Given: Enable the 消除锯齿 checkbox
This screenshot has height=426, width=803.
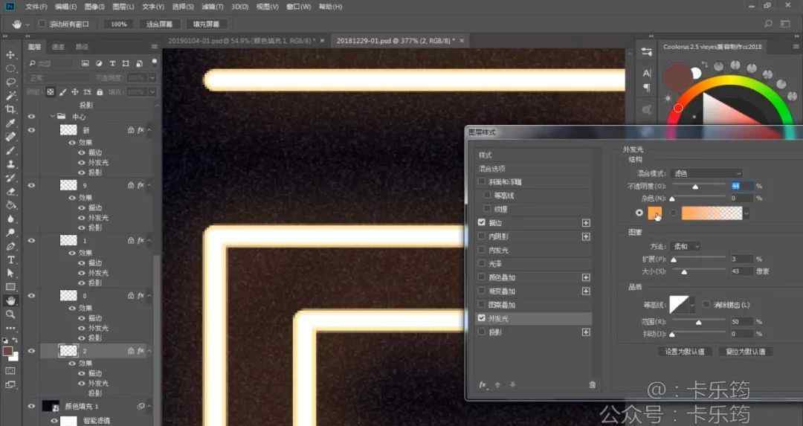Looking at the screenshot, I should [706, 305].
